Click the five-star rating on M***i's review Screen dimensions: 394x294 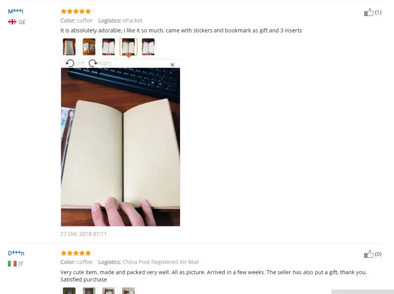click(76, 11)
